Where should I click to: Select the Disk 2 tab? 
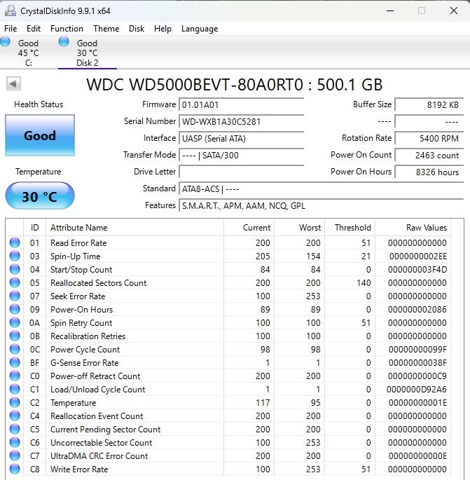tap(88, 53)
